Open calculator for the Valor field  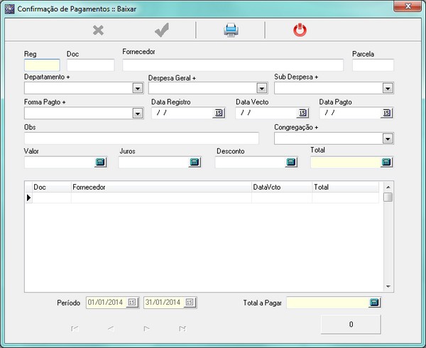[x=100, y=162]
